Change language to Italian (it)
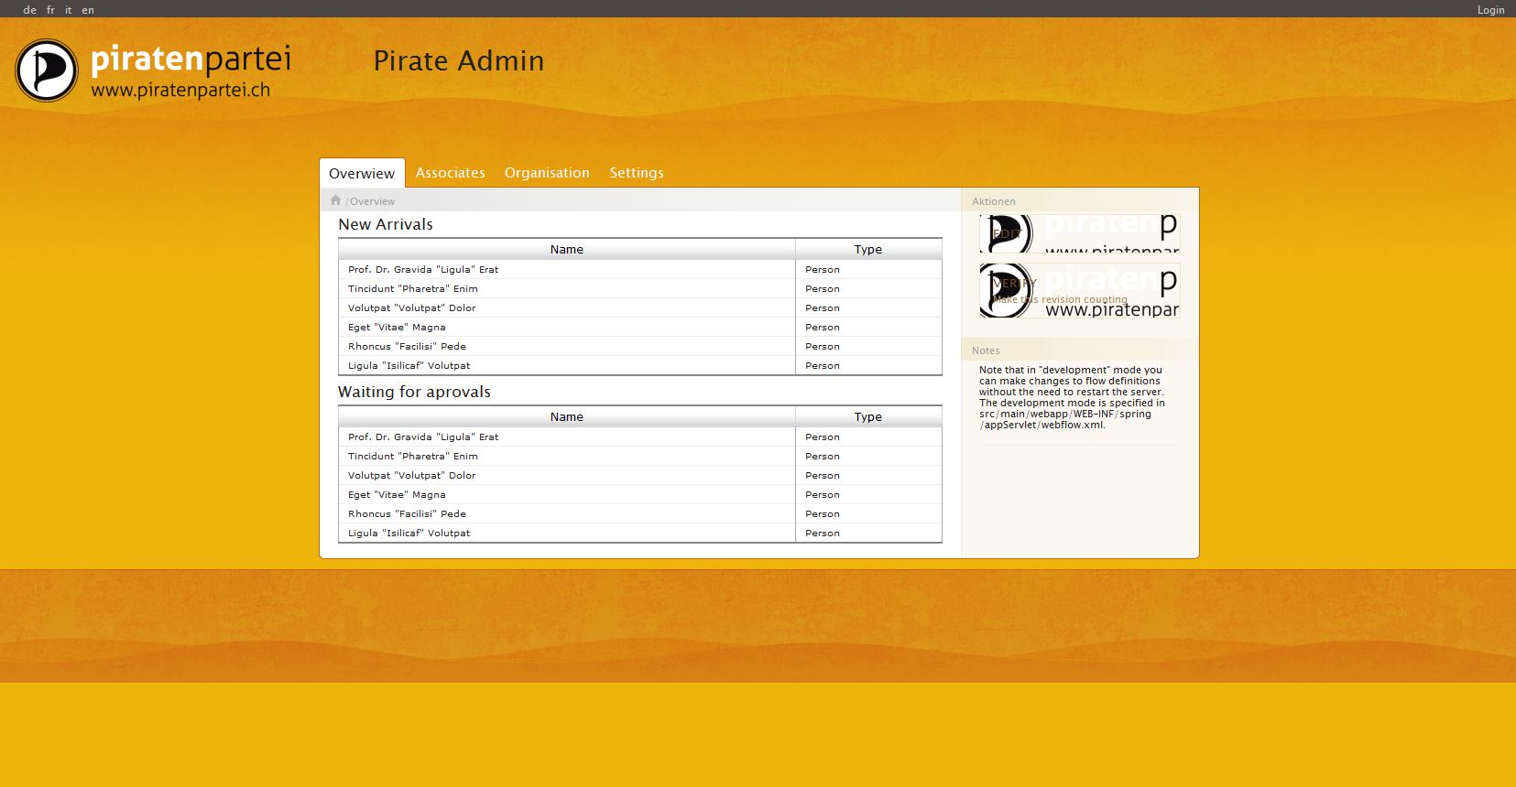Screen dimensions: 1516x787 tap(69, 10)
